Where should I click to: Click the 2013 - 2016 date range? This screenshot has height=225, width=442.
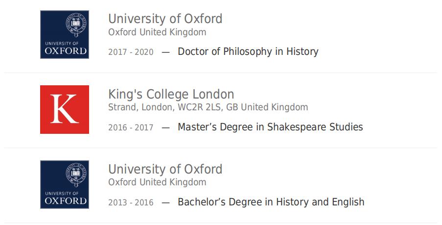[131, 202]
